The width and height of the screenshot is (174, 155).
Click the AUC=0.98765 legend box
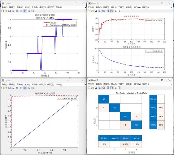pos(67,98)
